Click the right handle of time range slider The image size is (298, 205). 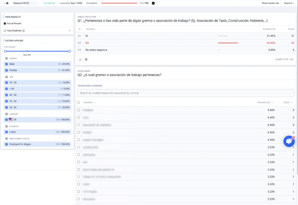69,51
